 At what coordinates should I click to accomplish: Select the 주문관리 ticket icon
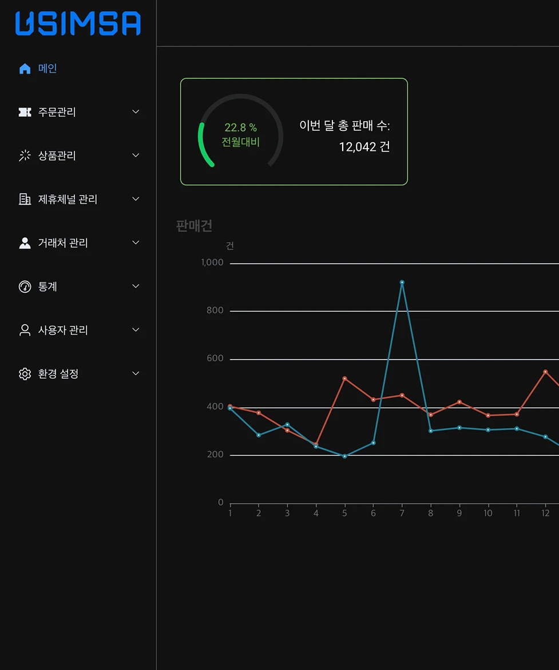[24, 111]
